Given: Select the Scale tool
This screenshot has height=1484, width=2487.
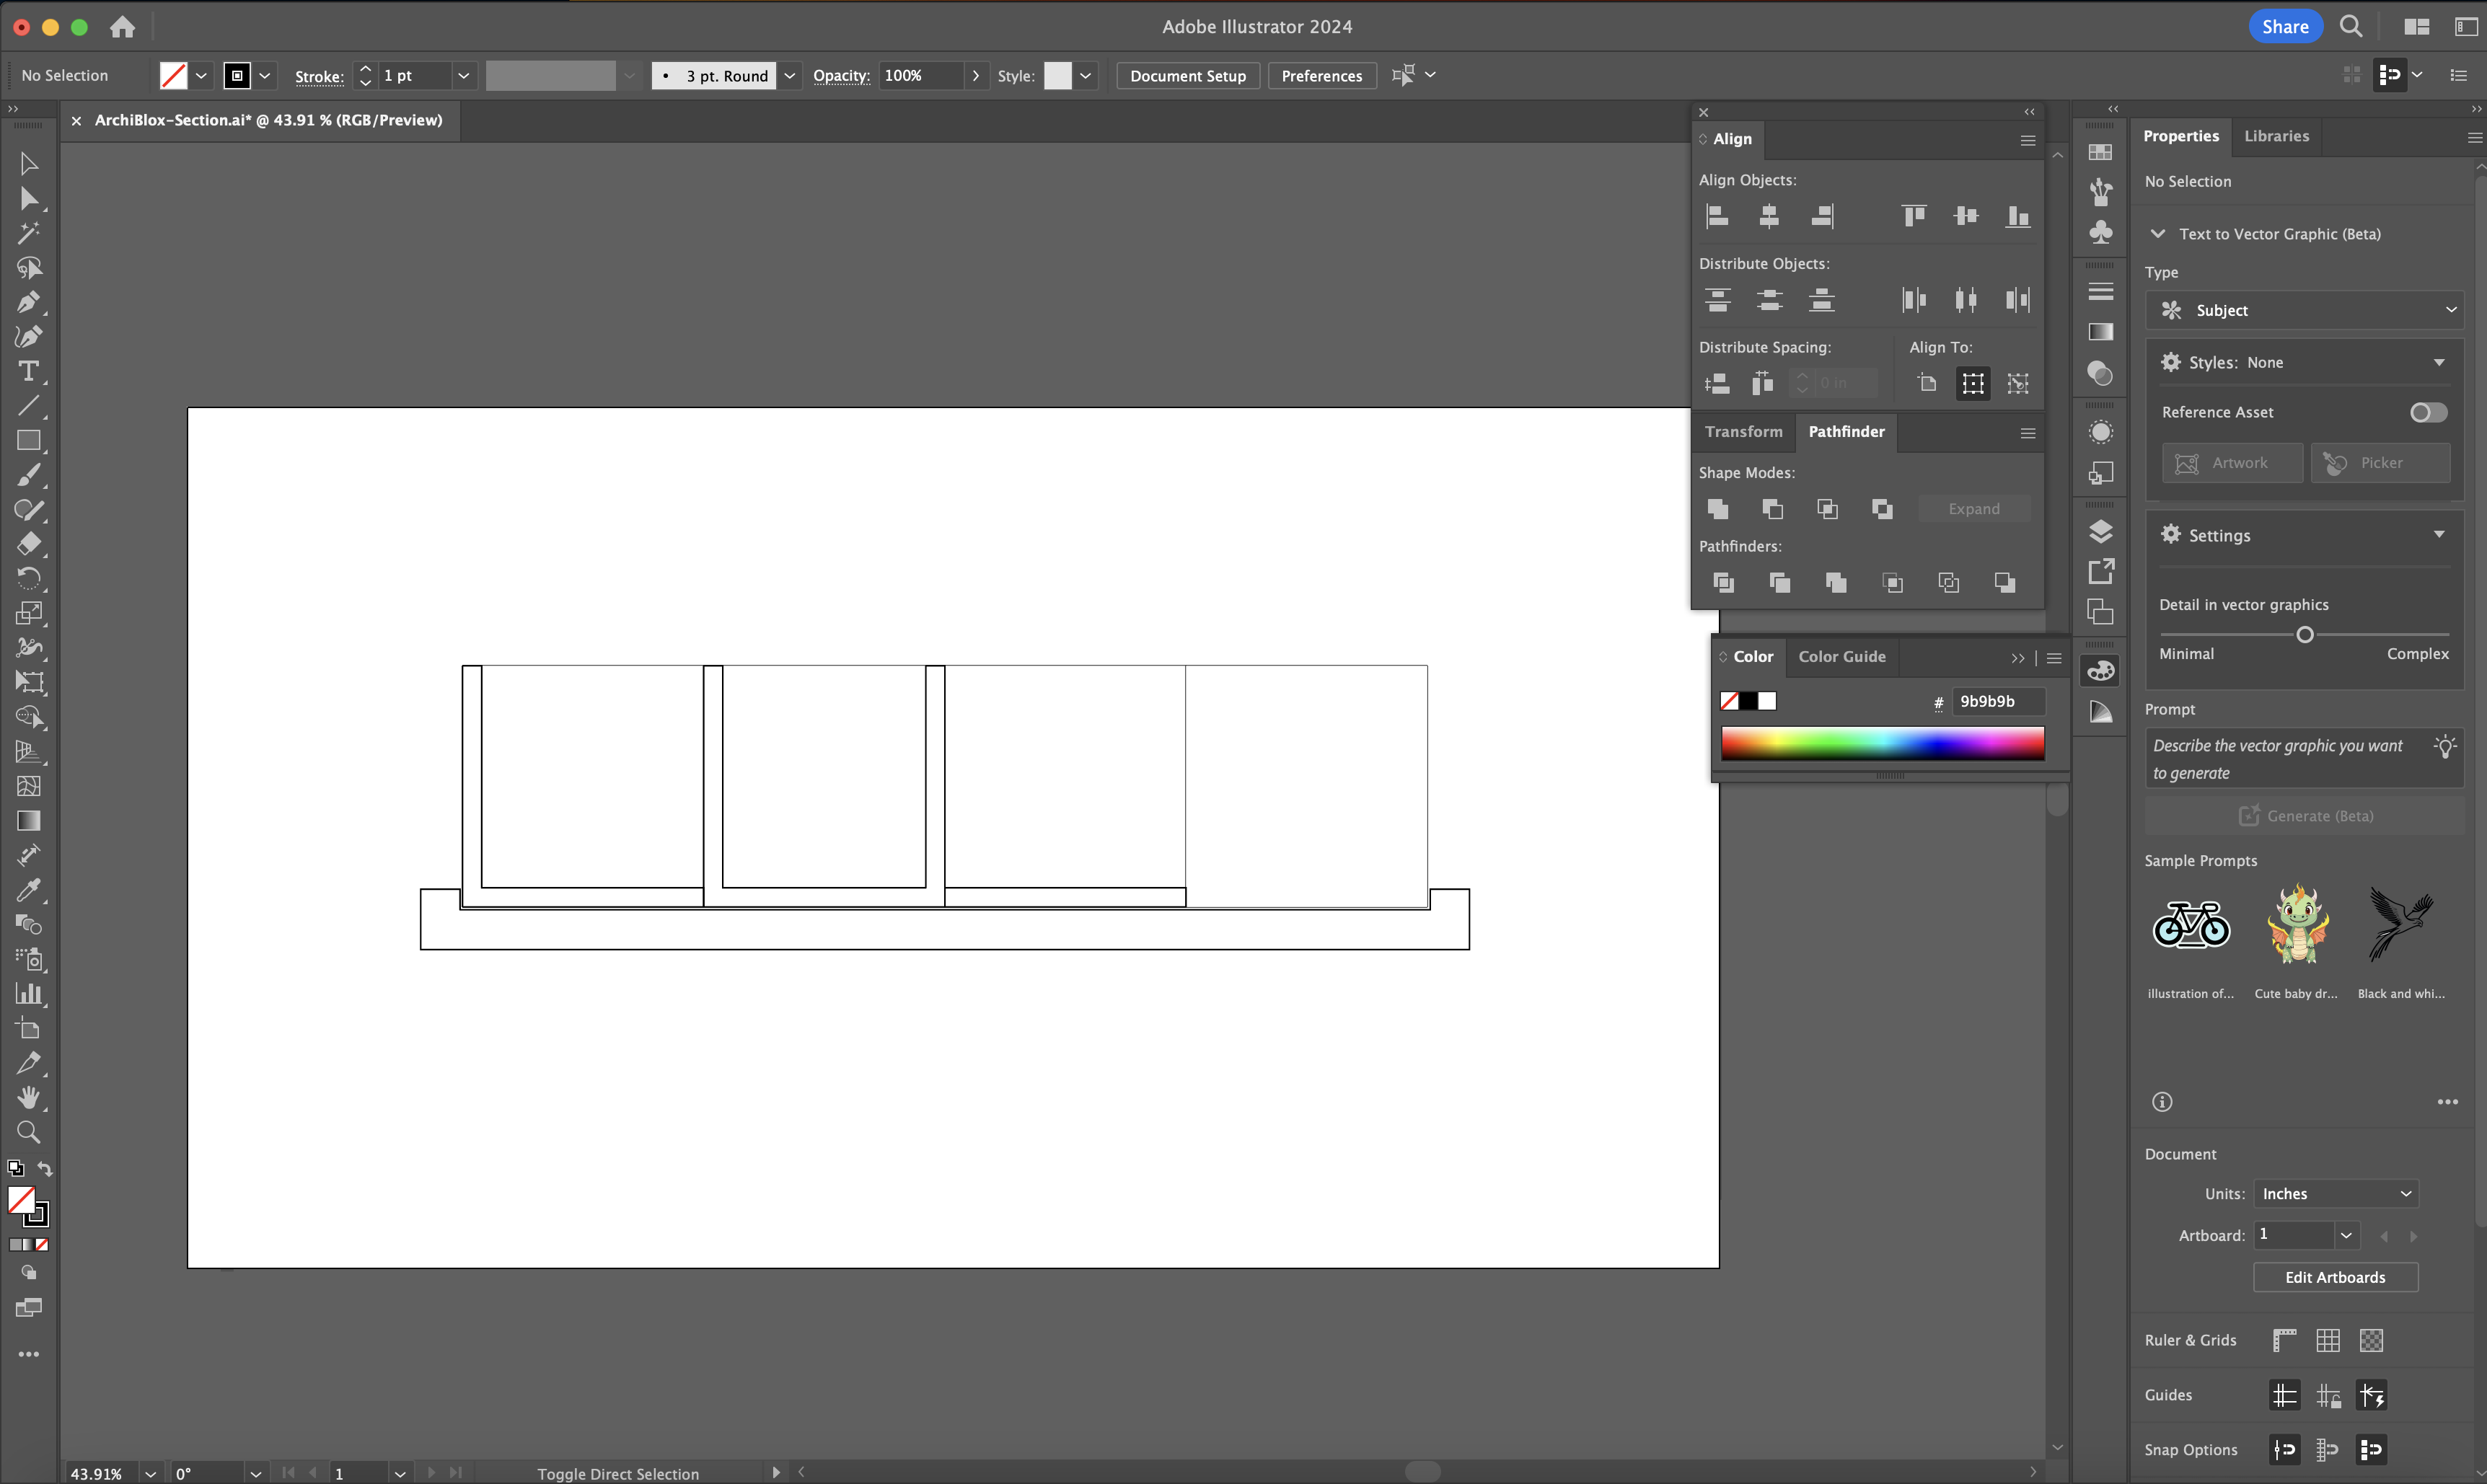Looking at the screenshot, I should click(x=28, y=613).
